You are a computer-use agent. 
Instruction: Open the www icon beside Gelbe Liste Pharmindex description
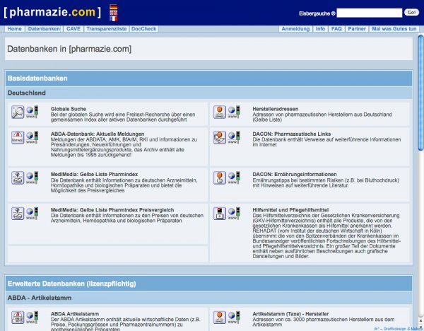pyautogui.click(x=33, y=178)
